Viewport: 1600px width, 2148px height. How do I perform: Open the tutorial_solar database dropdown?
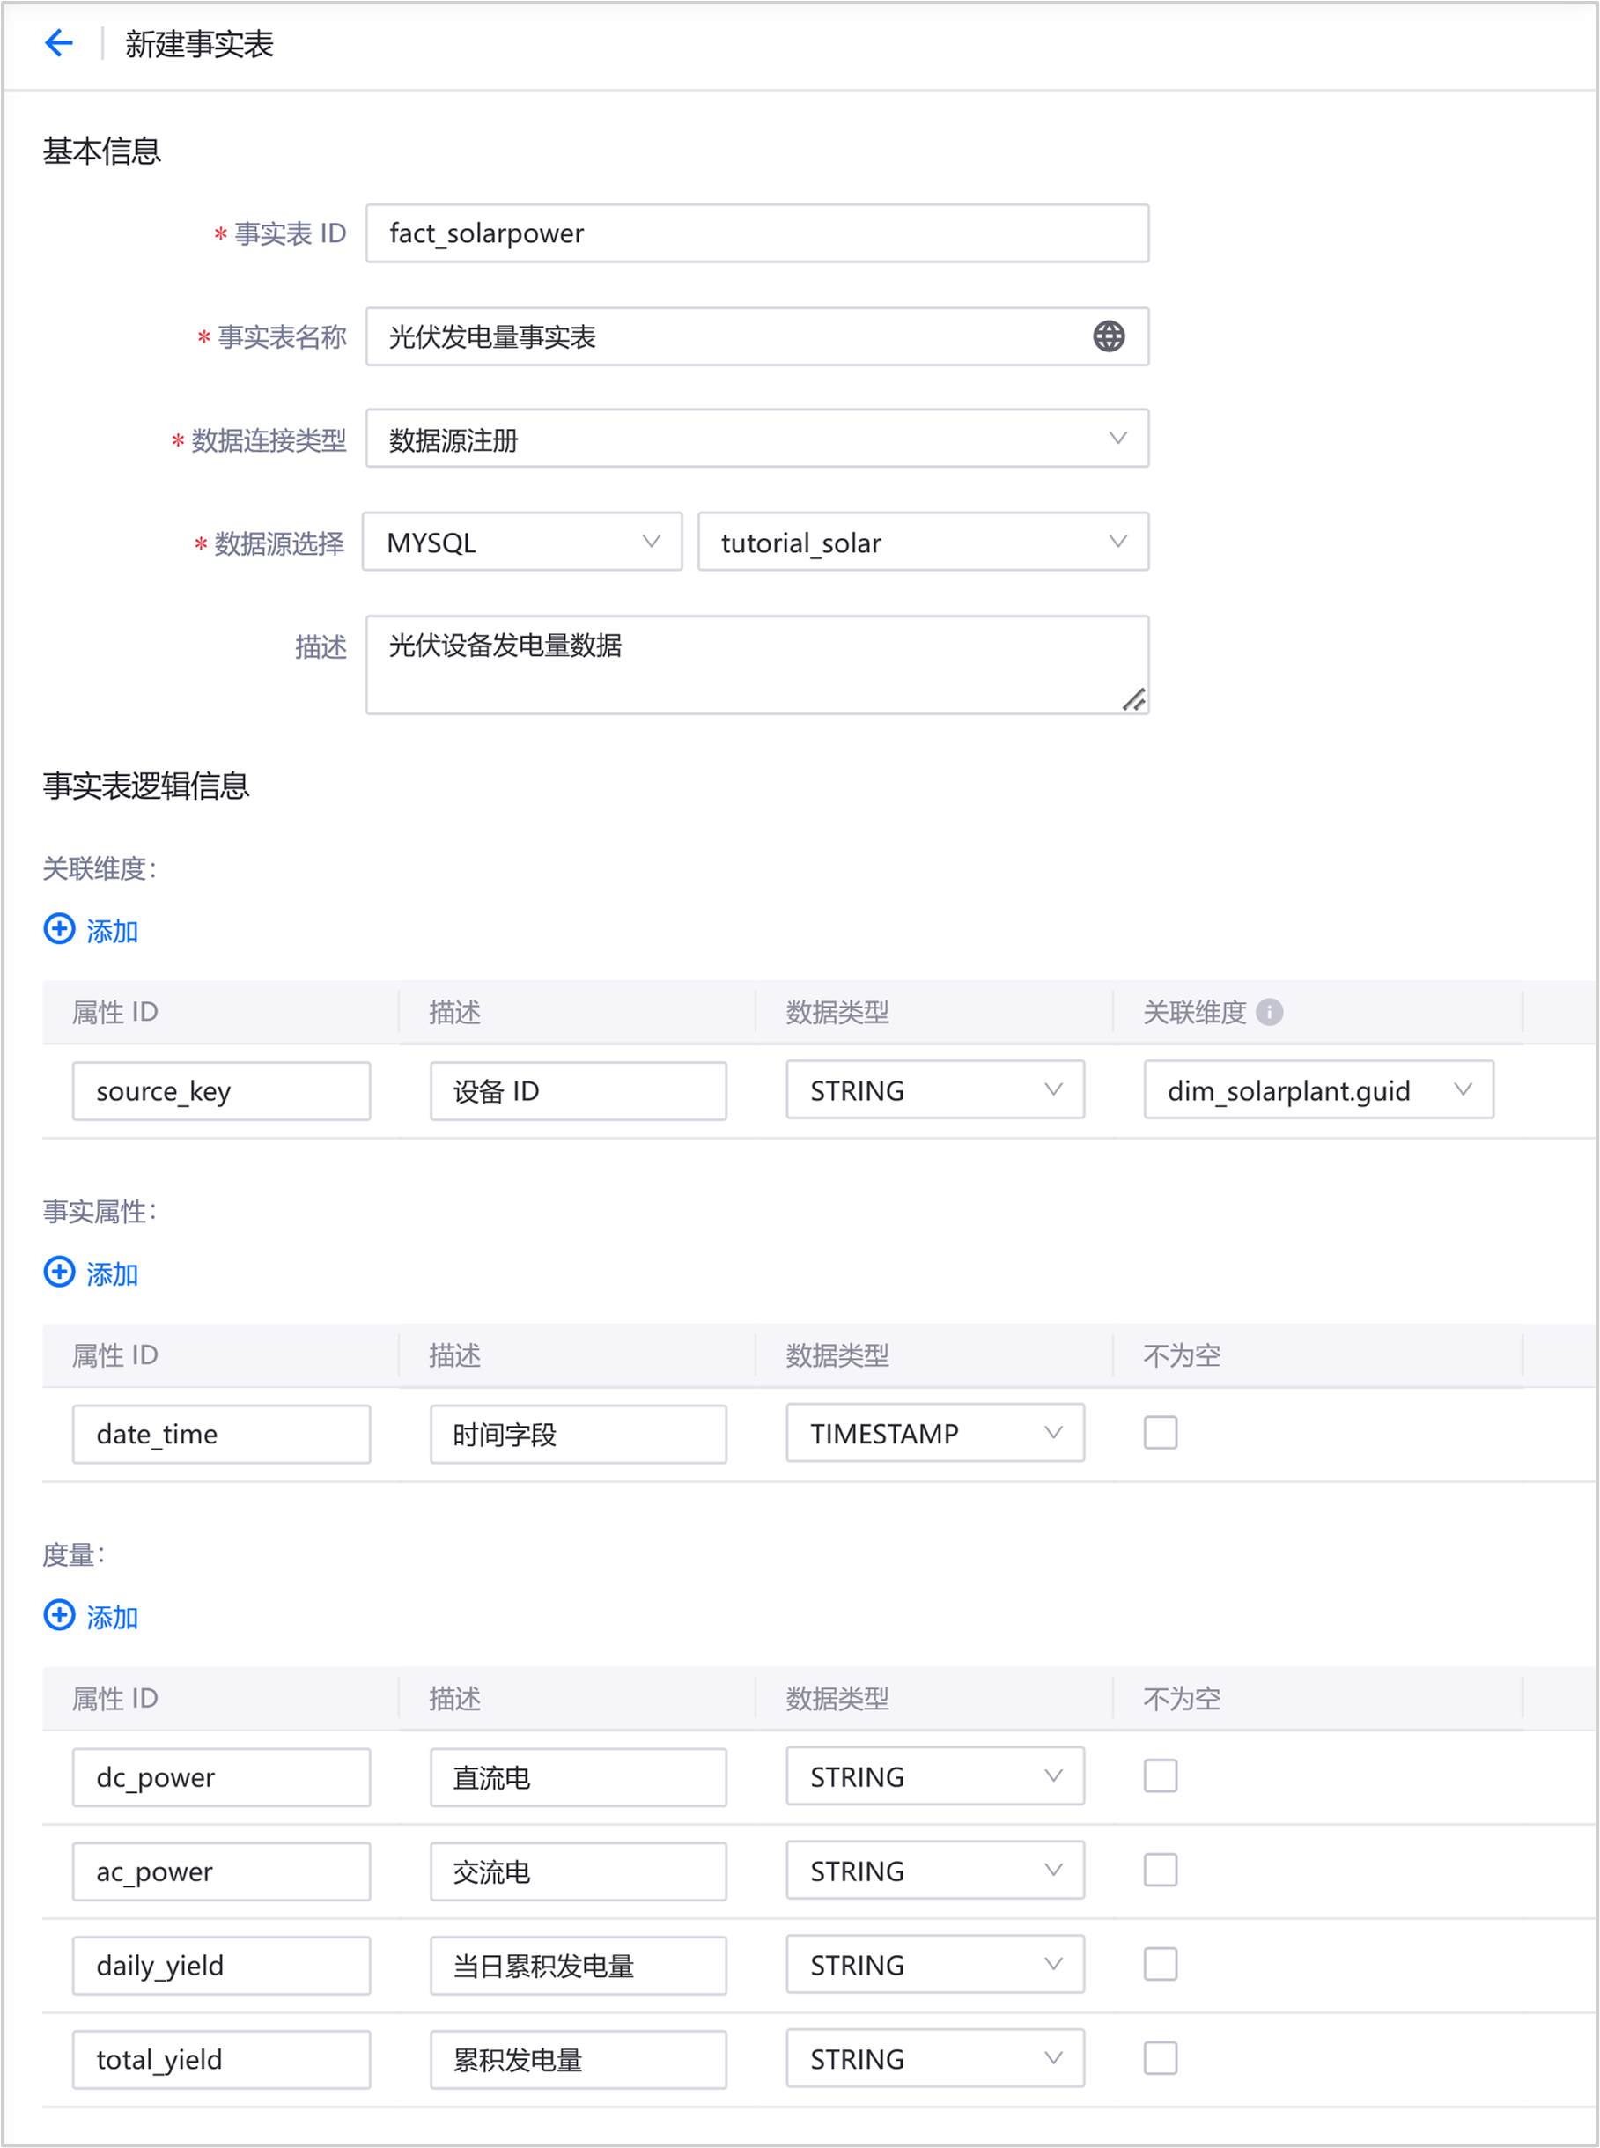pos(922,543)
